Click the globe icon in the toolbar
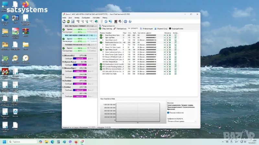The height and width of the screenshot is (145, 259). tap(96, 22)
